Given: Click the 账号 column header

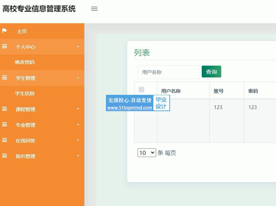Looking at the screenshot, I should pyautogui.click(x=219, y=91).
